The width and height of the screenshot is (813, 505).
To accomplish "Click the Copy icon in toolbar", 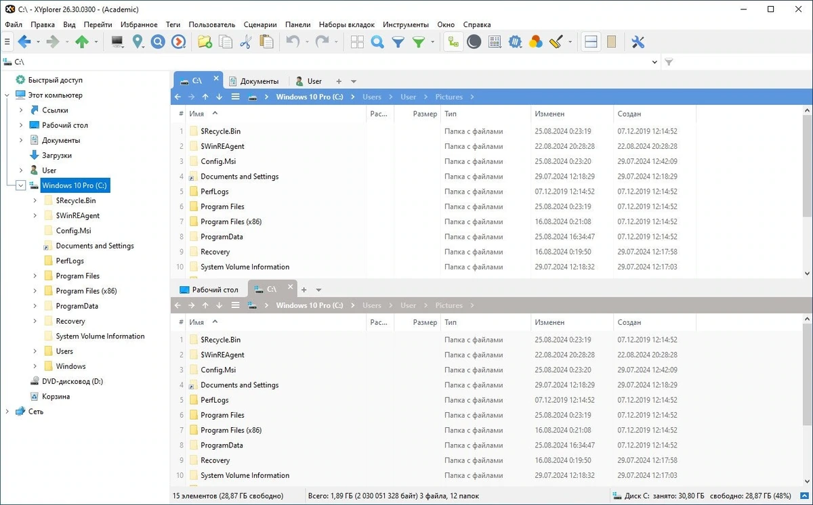I will (225, 42).
